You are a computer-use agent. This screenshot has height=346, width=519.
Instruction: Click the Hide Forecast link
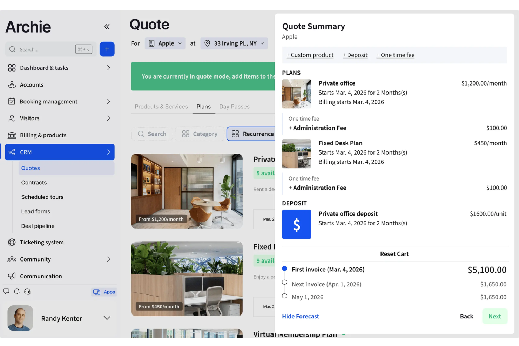[301, 316]
